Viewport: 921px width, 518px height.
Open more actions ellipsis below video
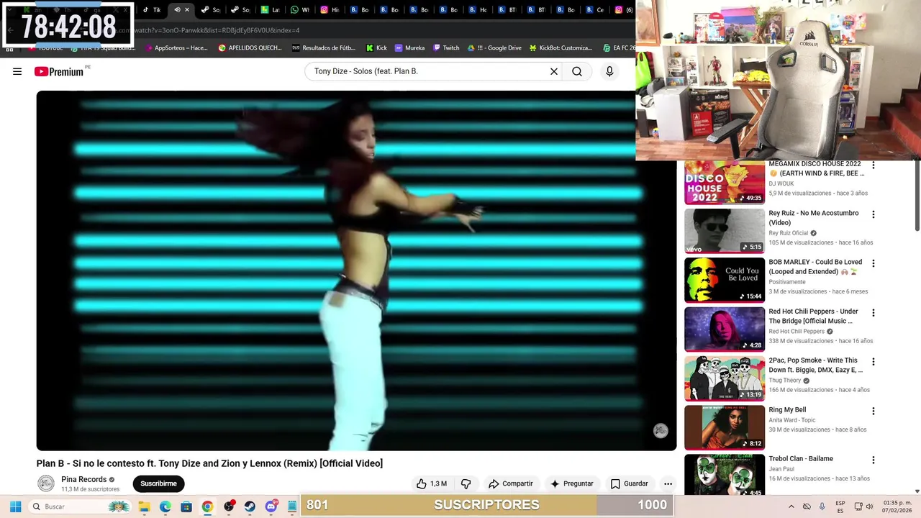tap(668, 483)
